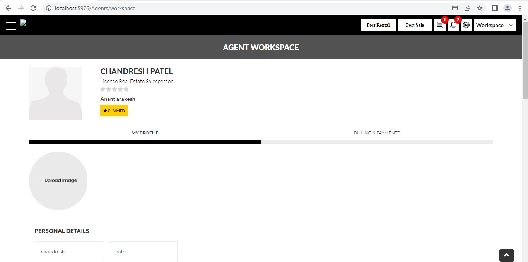The height and width of the screenshot is (262, 528).
Task: Click the Personal Details heading
Action: point(62,231)
